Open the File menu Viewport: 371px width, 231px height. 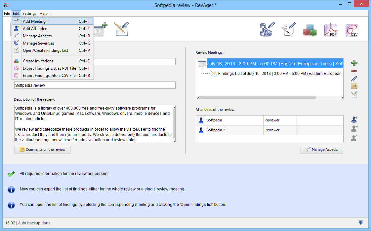pyautogui.click(x=7, y=14)
